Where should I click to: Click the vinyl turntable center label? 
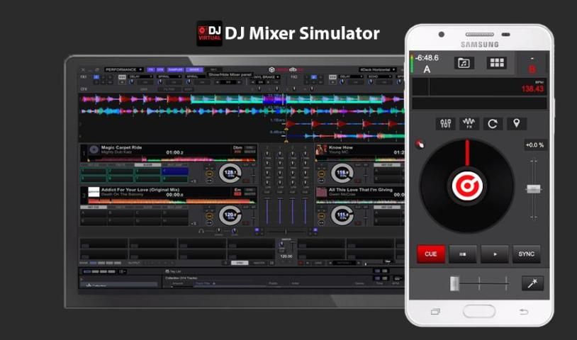click(467, 186)
